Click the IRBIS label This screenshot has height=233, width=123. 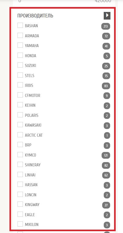(29, 86)
